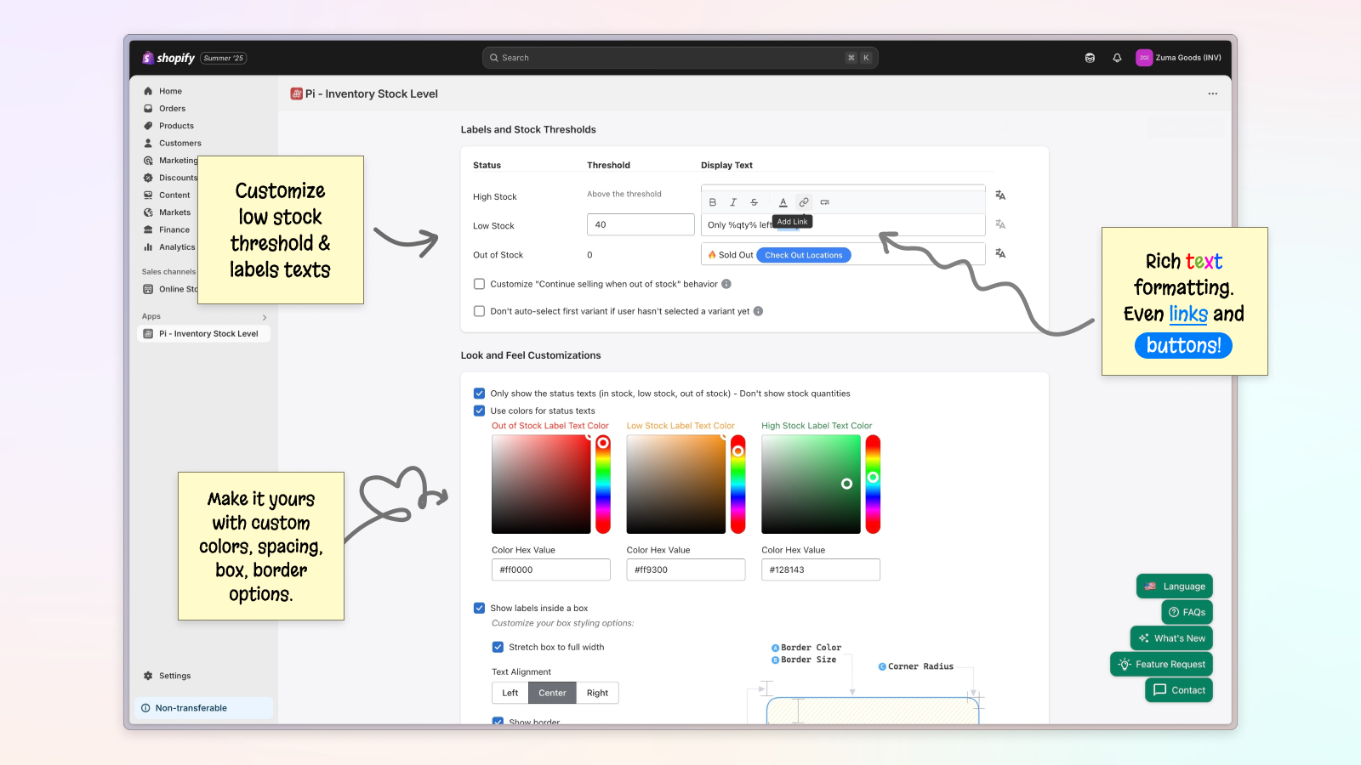This screenshot has height=765, width=1361.
Task: Click the Online Store channel icon
Action: (x=148, y=289)
